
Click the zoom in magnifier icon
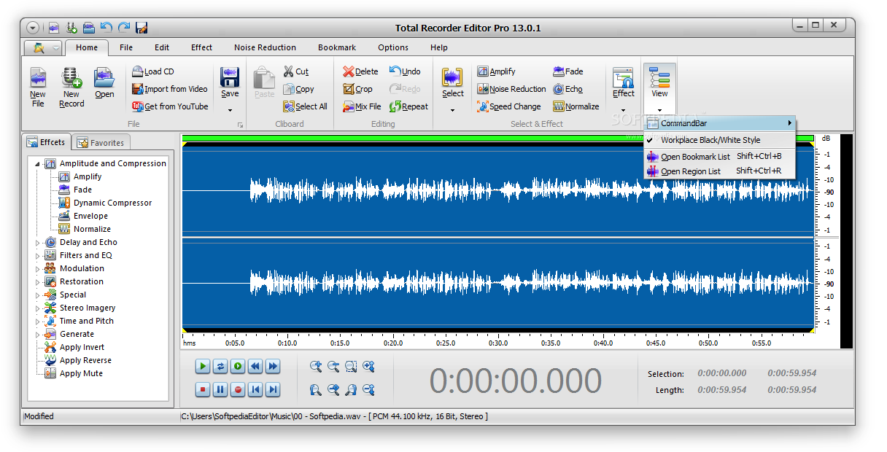[316, 367]
